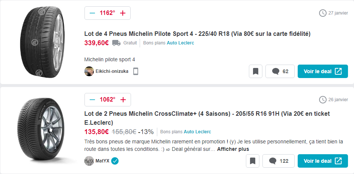Click Voir le deal for Pilot Sport 4
Image resolution: width=354 pixels, height=174 pixels.
pos(322,71)
